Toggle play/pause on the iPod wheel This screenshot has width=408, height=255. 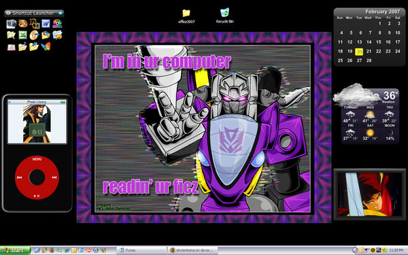37,196
